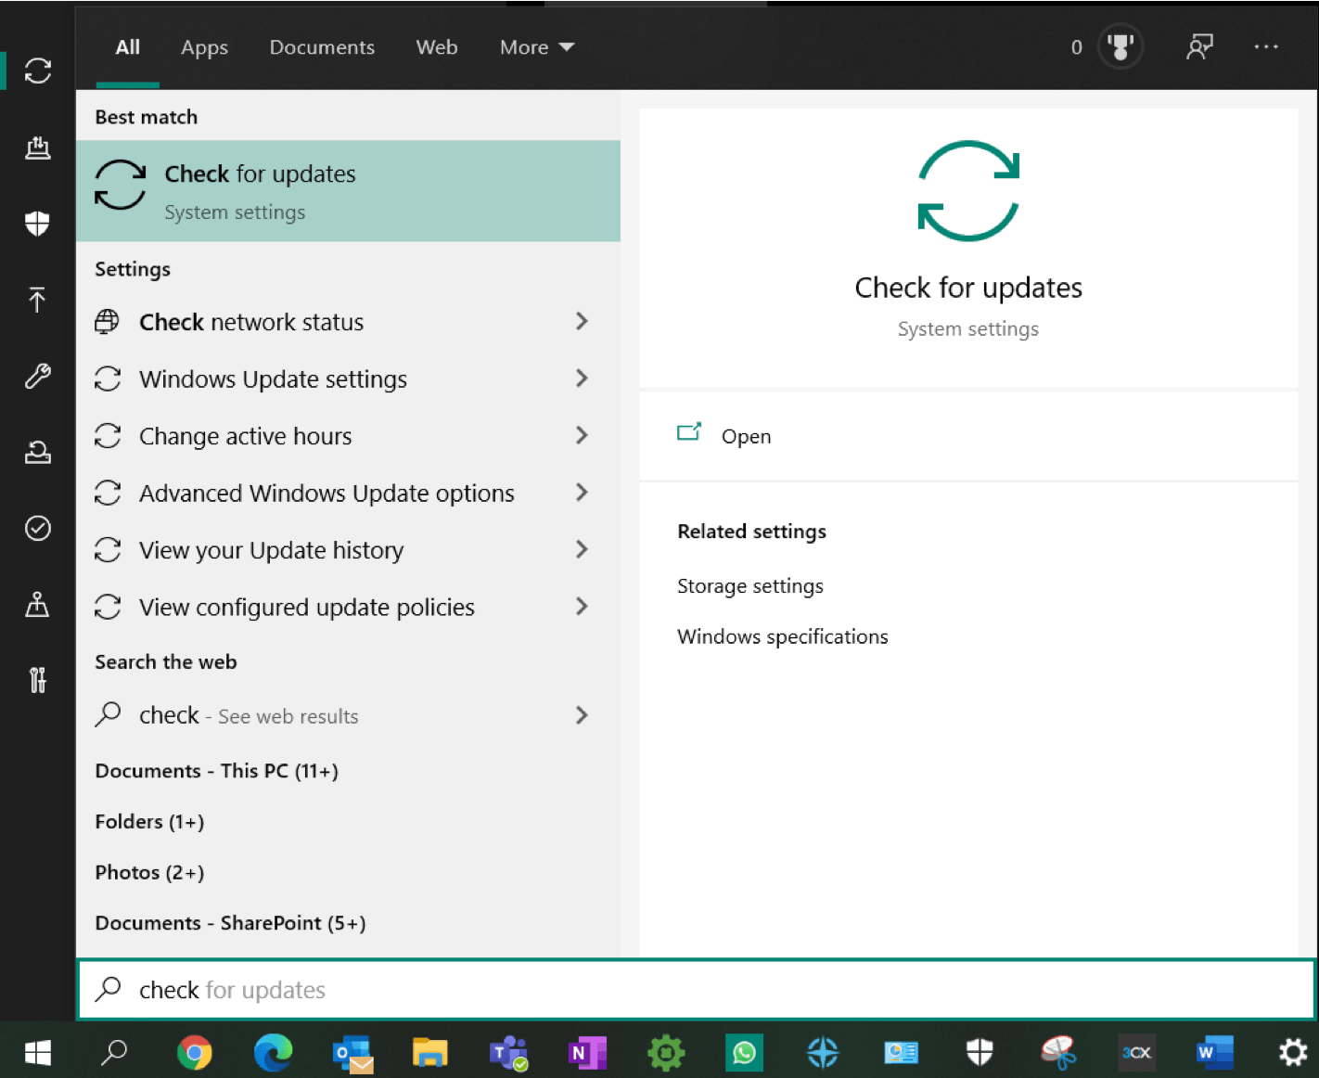The width and height of the screenshot is (1319, 1078).
Task: Click the shield security icon in the sidebar
Action: pyautogui.click(x=37, y=223)
